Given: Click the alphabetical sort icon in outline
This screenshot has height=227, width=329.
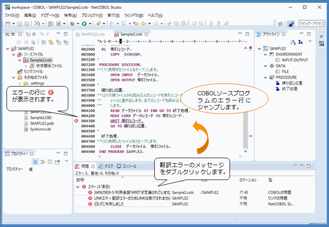Looking at the screenshot, I should tap(294, 42).
